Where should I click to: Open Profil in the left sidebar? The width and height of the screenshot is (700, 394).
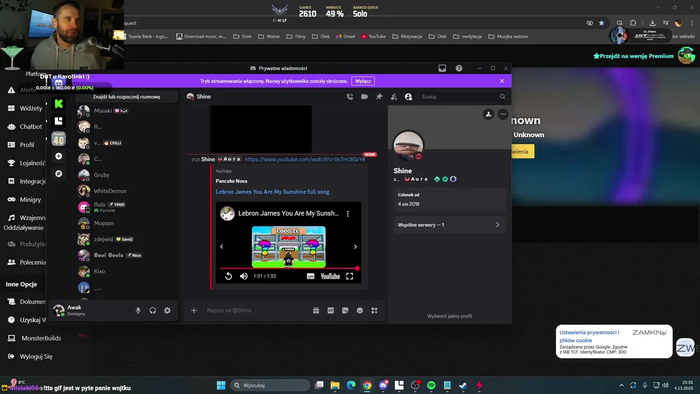point(22,145)
